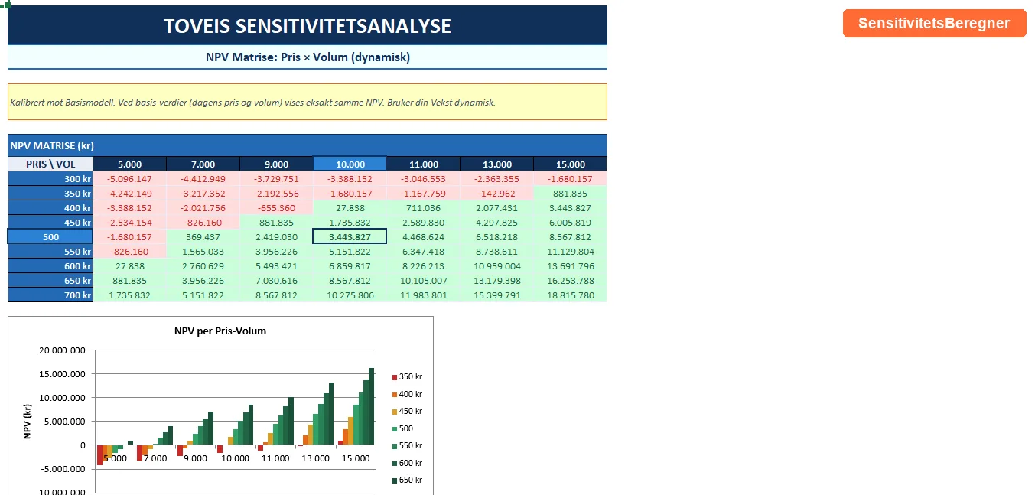
Task: Click the yellow 450 kr legend swatch
Action: [395, 412]
